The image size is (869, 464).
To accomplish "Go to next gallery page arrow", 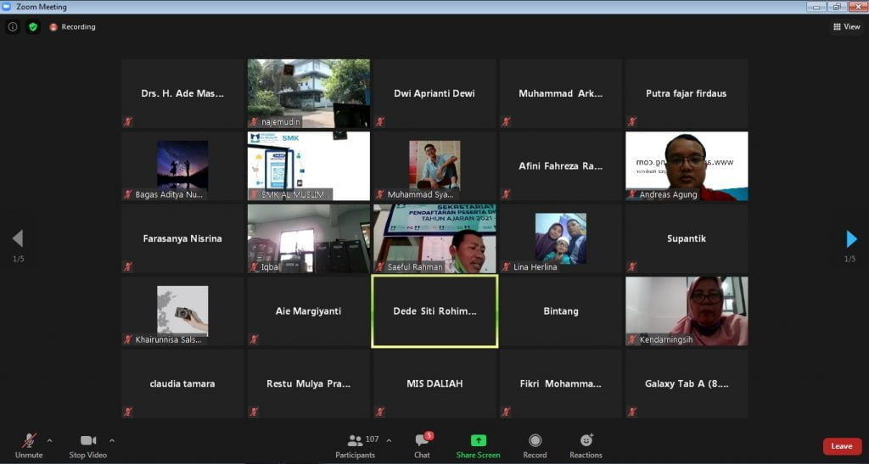I will point(851,238).
